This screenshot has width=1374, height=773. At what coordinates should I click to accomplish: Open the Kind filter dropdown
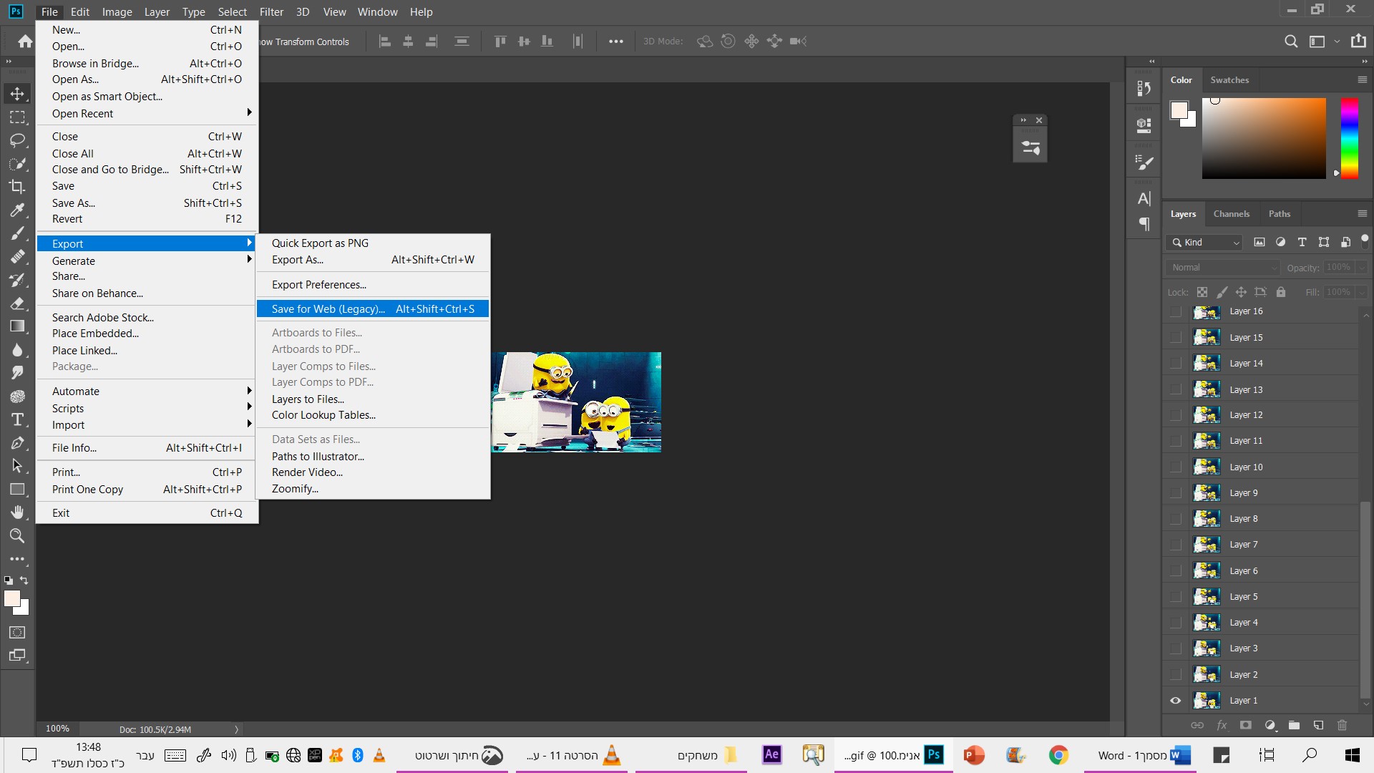click(1209, 242)
